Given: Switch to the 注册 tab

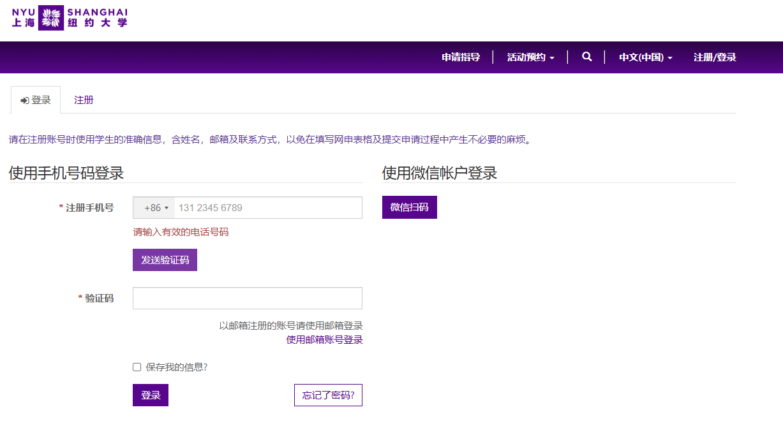Looking at the screenshot, I should [x=84, y=100].
